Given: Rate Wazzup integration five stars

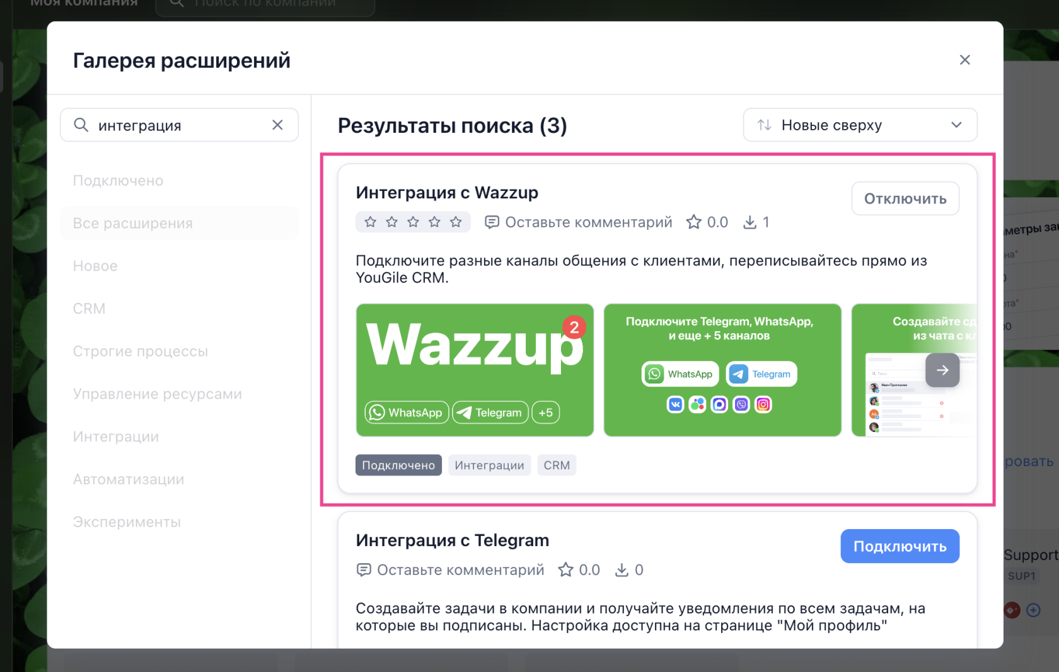Looking at the screenshot, I should point(456,222).
